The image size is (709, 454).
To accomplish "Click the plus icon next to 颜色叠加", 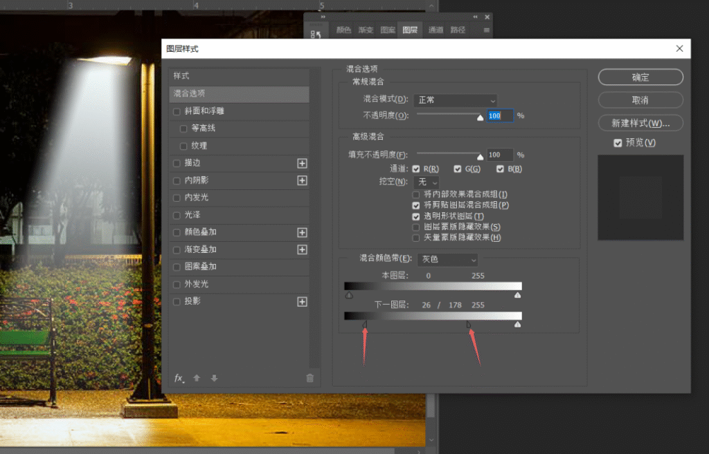I will [302, 232].
